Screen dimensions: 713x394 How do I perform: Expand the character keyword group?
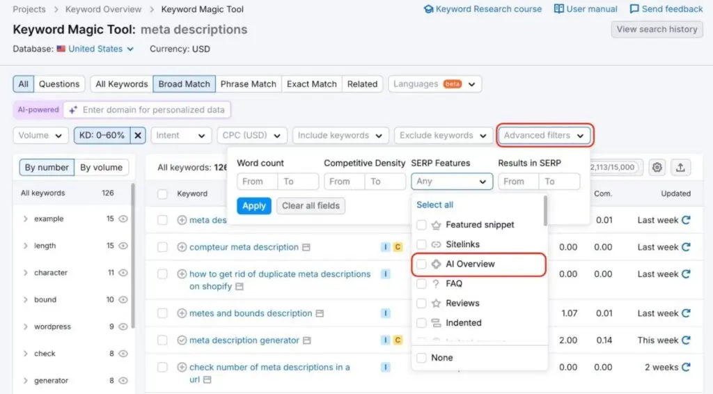pyautogui.click(x=26, y=273)
